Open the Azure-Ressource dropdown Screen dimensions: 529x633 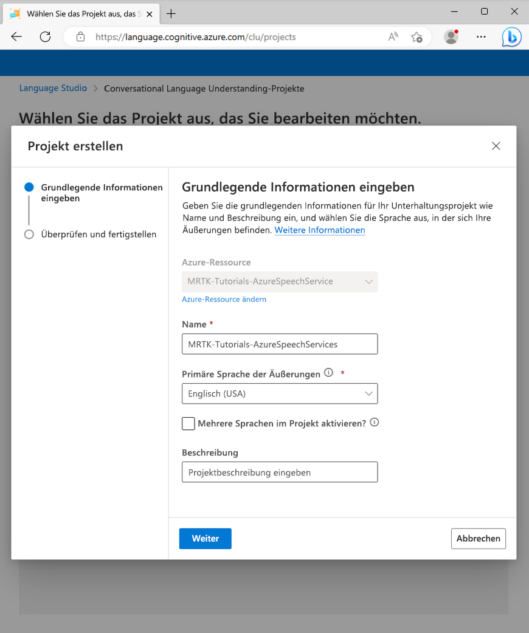point(280,282)
